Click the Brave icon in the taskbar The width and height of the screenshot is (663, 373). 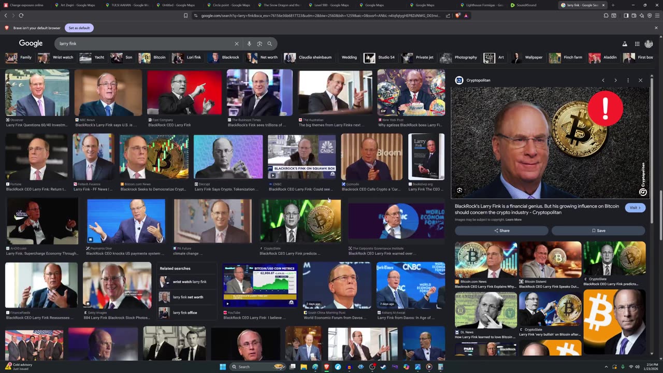pyautogui.click(x=326, y=367)
